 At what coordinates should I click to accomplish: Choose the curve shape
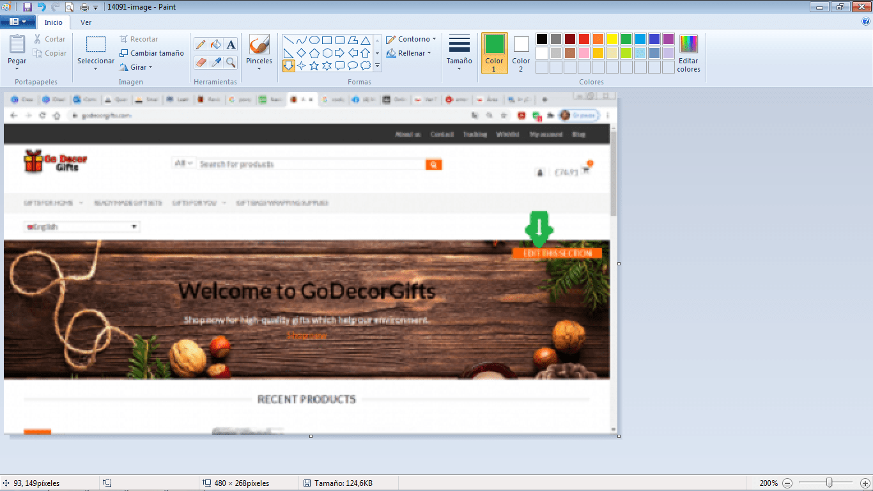tap(302, 40)
